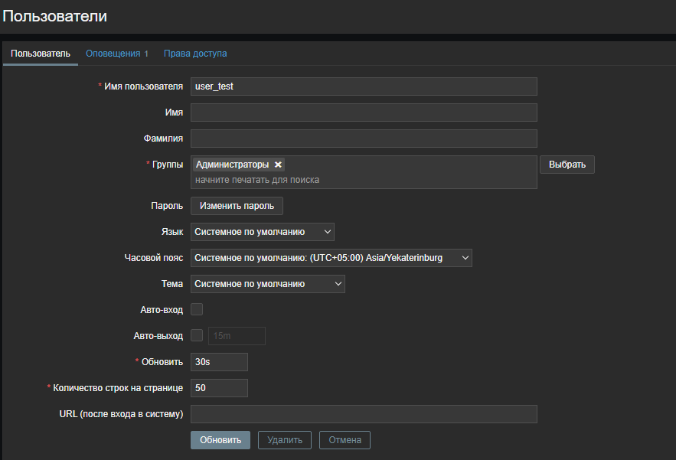Click the Изменить пароль button
Screen dimensions: 676x460
coord(237,206)
